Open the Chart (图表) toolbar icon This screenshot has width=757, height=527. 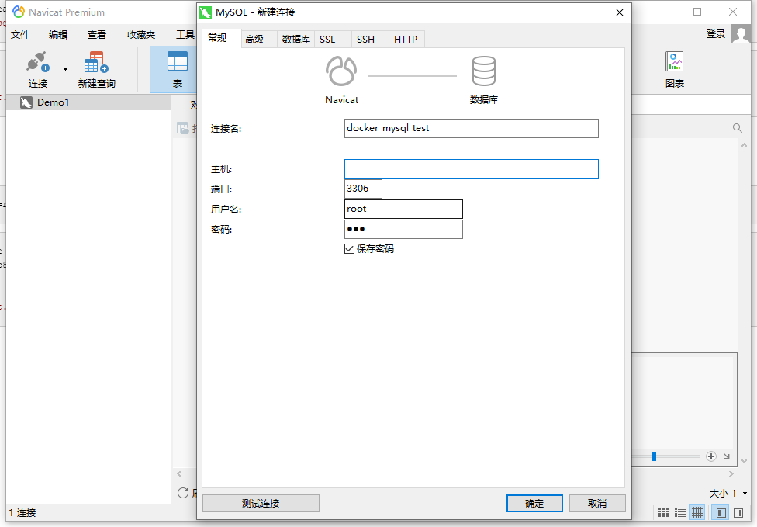tap(675, 62)
